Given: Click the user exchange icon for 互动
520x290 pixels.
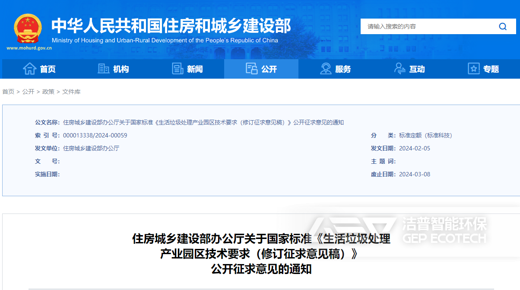Looking at the screenshot, I should pyautogui.click(x=400, y=69).
